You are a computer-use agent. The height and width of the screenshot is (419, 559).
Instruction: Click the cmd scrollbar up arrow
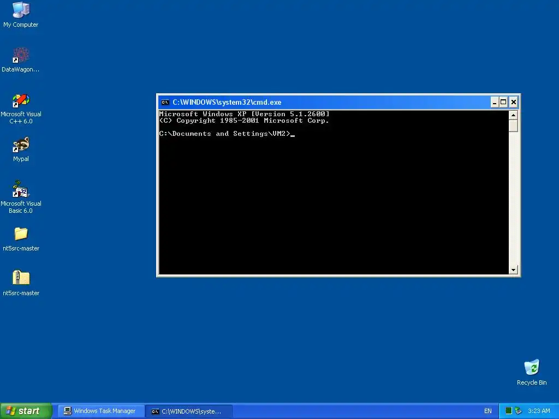click(513, 115)
